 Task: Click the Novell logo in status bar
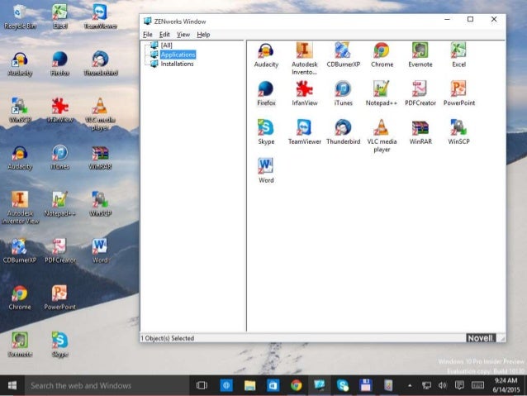point(481,338)
